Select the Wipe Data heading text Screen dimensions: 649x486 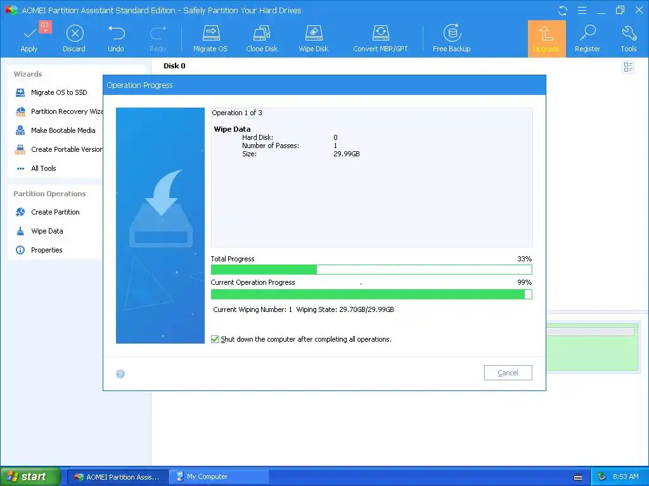coord(232,129)
